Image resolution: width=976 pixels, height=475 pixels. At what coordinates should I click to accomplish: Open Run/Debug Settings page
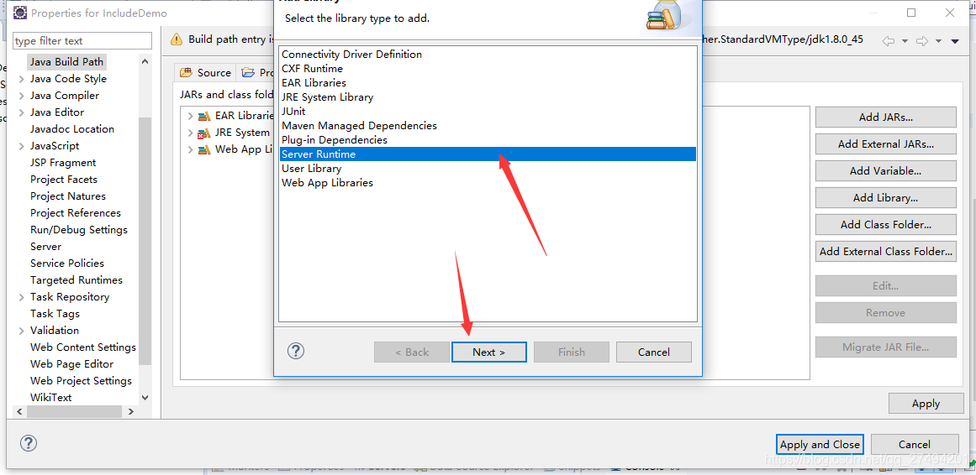click(x=78, y=229)
